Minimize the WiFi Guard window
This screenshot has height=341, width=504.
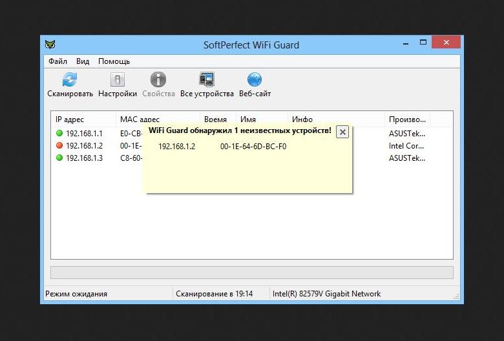[406, 43]
